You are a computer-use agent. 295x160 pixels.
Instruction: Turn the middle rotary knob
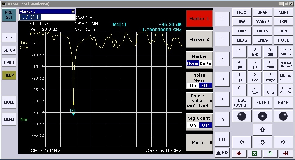262,116
